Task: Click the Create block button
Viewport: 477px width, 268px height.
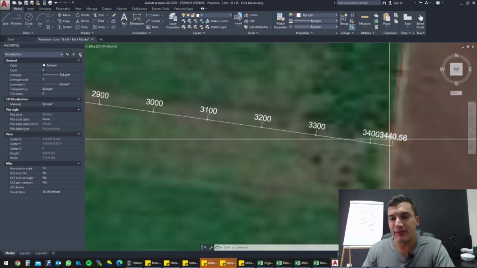Action: (251, 15)
